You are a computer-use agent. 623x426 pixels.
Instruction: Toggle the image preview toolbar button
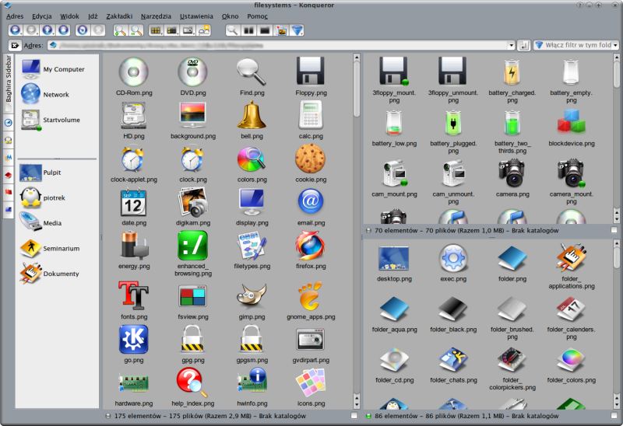tap(281, 30)
